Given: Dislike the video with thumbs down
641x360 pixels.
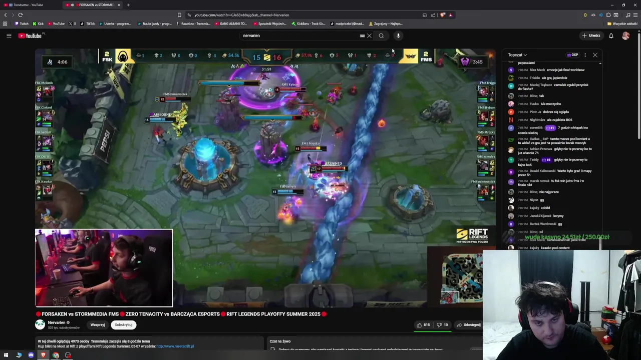Looking at the screenshot, I should [x=442, y=325].
